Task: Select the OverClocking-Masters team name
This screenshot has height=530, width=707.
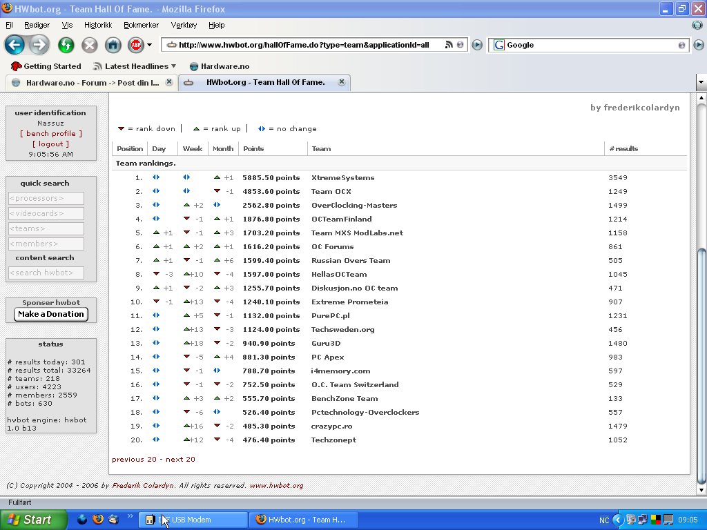Action: tap(354, 205)
